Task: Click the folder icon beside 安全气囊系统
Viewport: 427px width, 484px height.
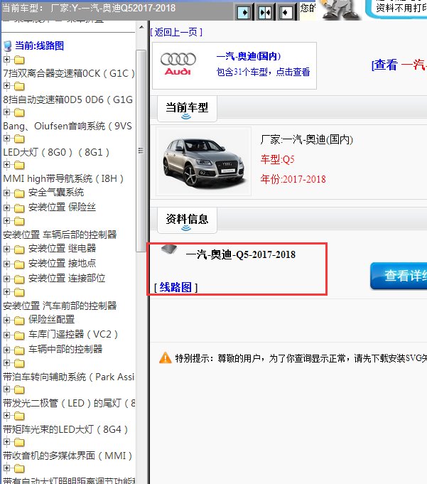Action: tap(19, 193)
